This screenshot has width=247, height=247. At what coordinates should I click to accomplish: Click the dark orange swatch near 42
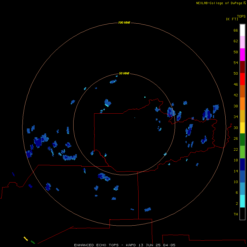(x=242, y=91)
